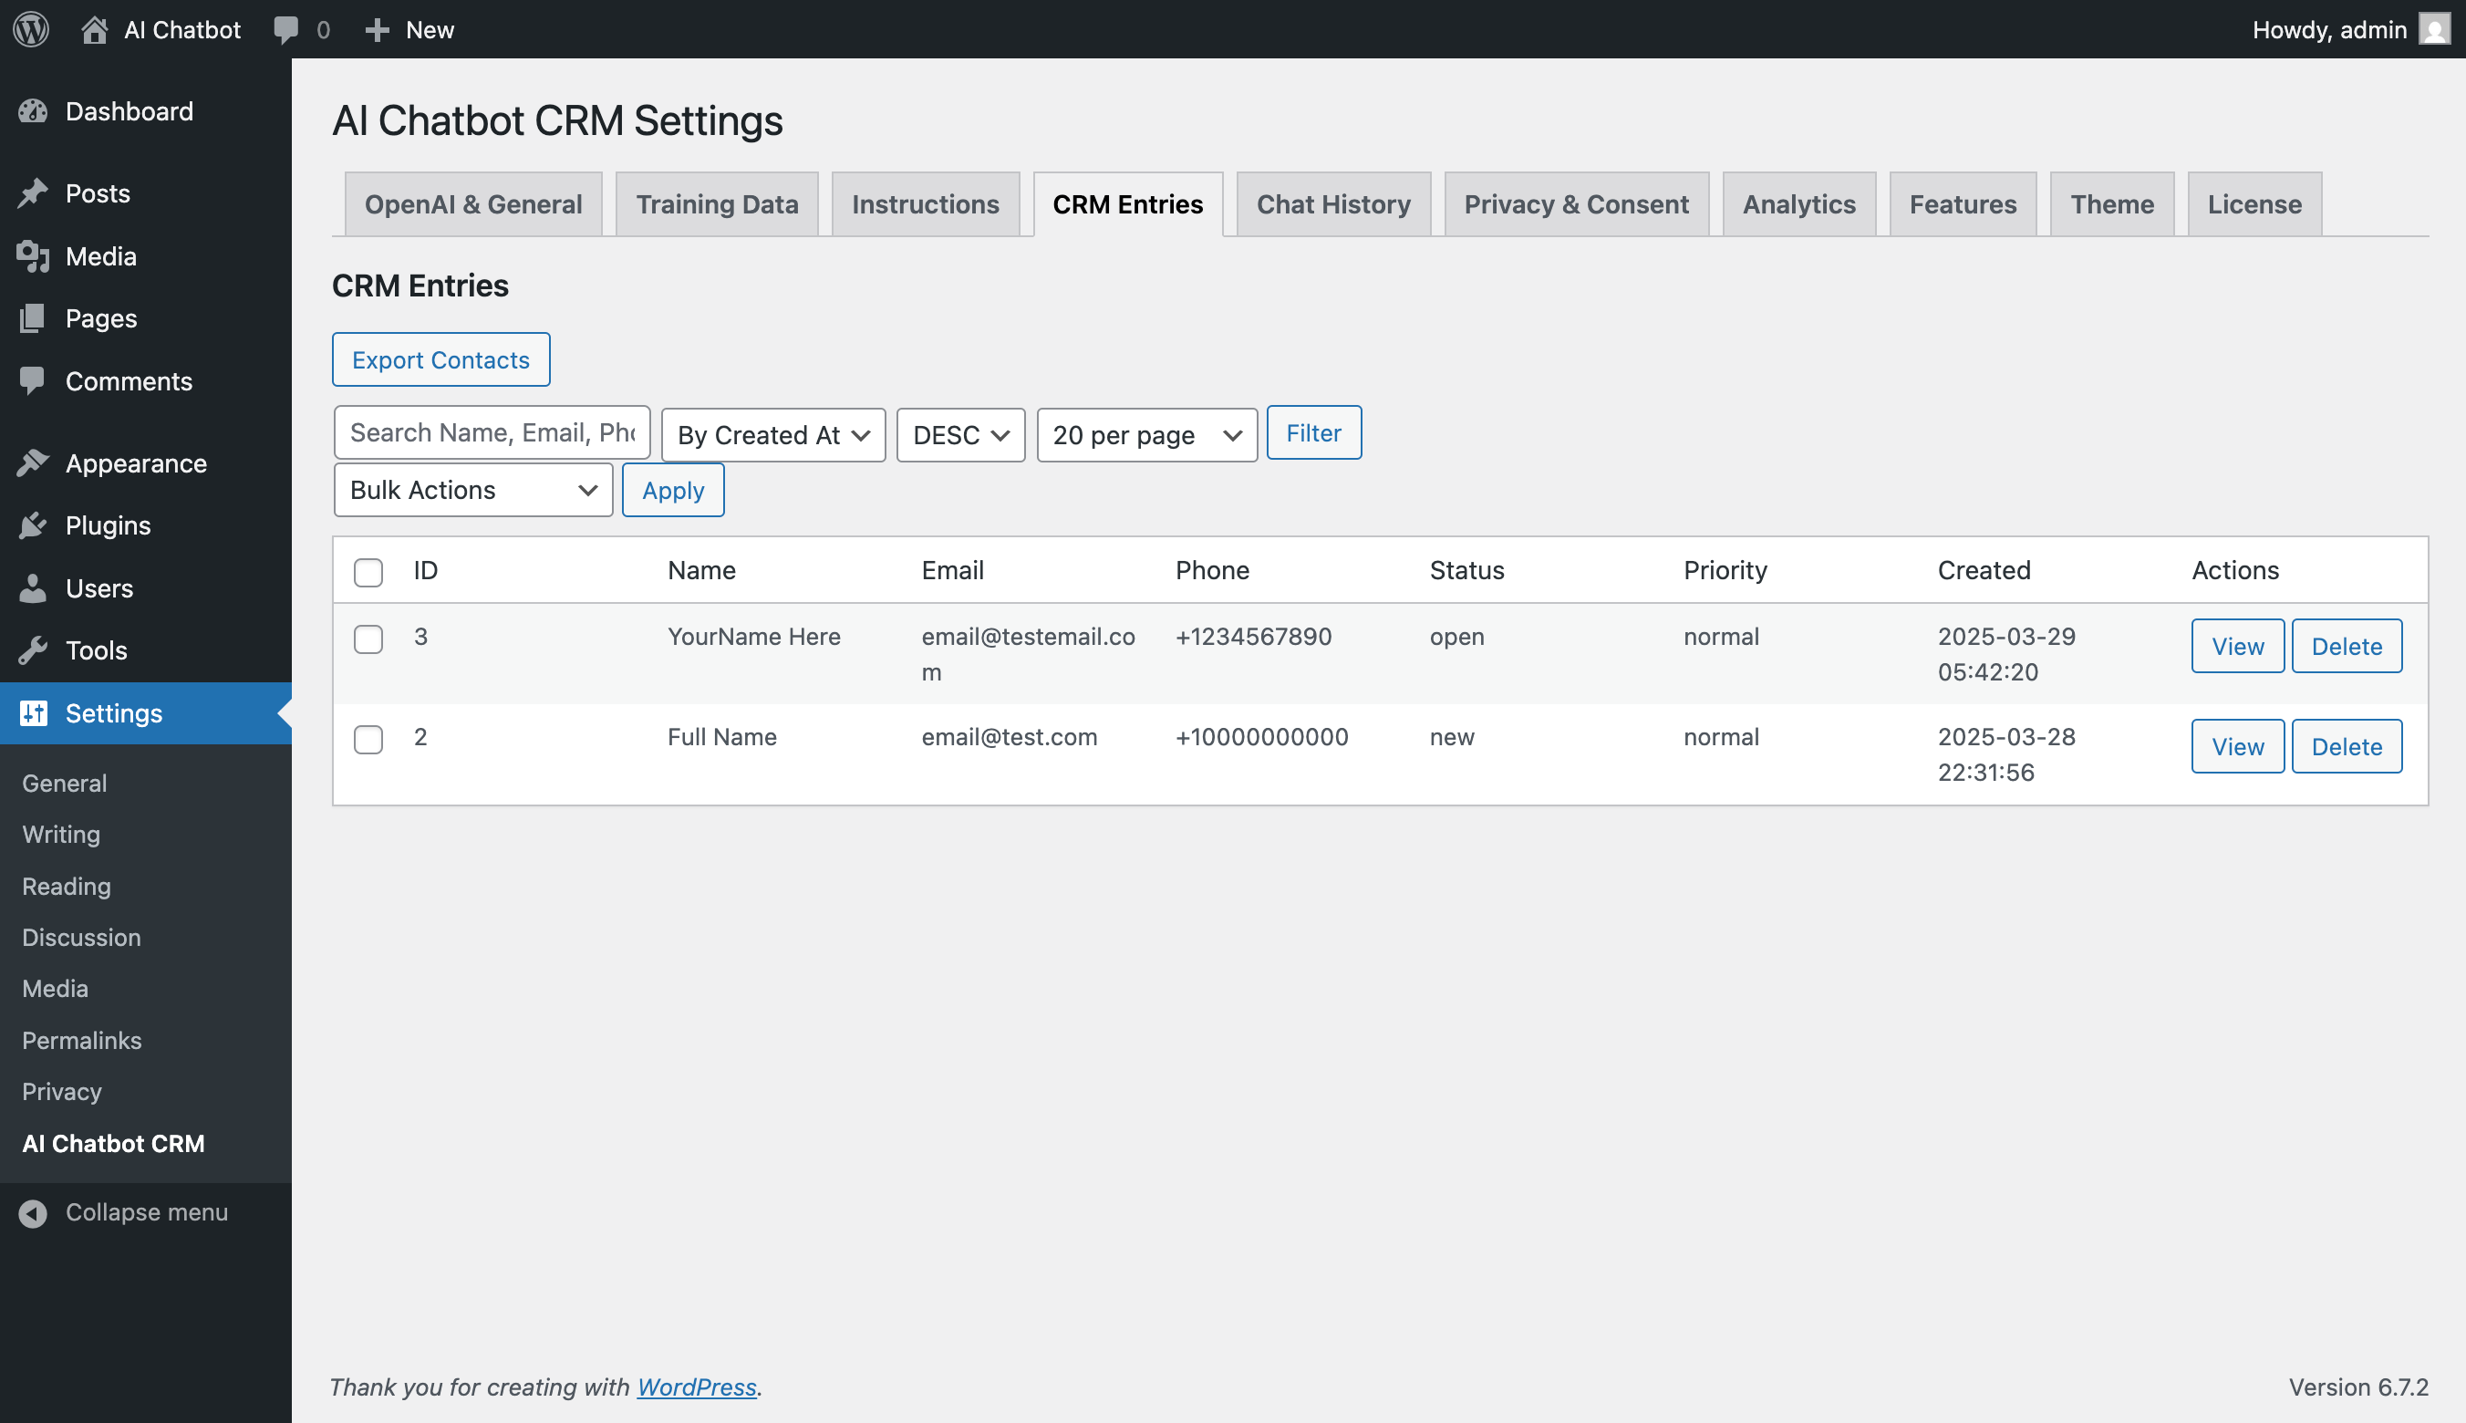The height and width of the screenshot is (1423, 2466).
Task: Change sort order using the DESC dropdown
Action: [959, 435]
